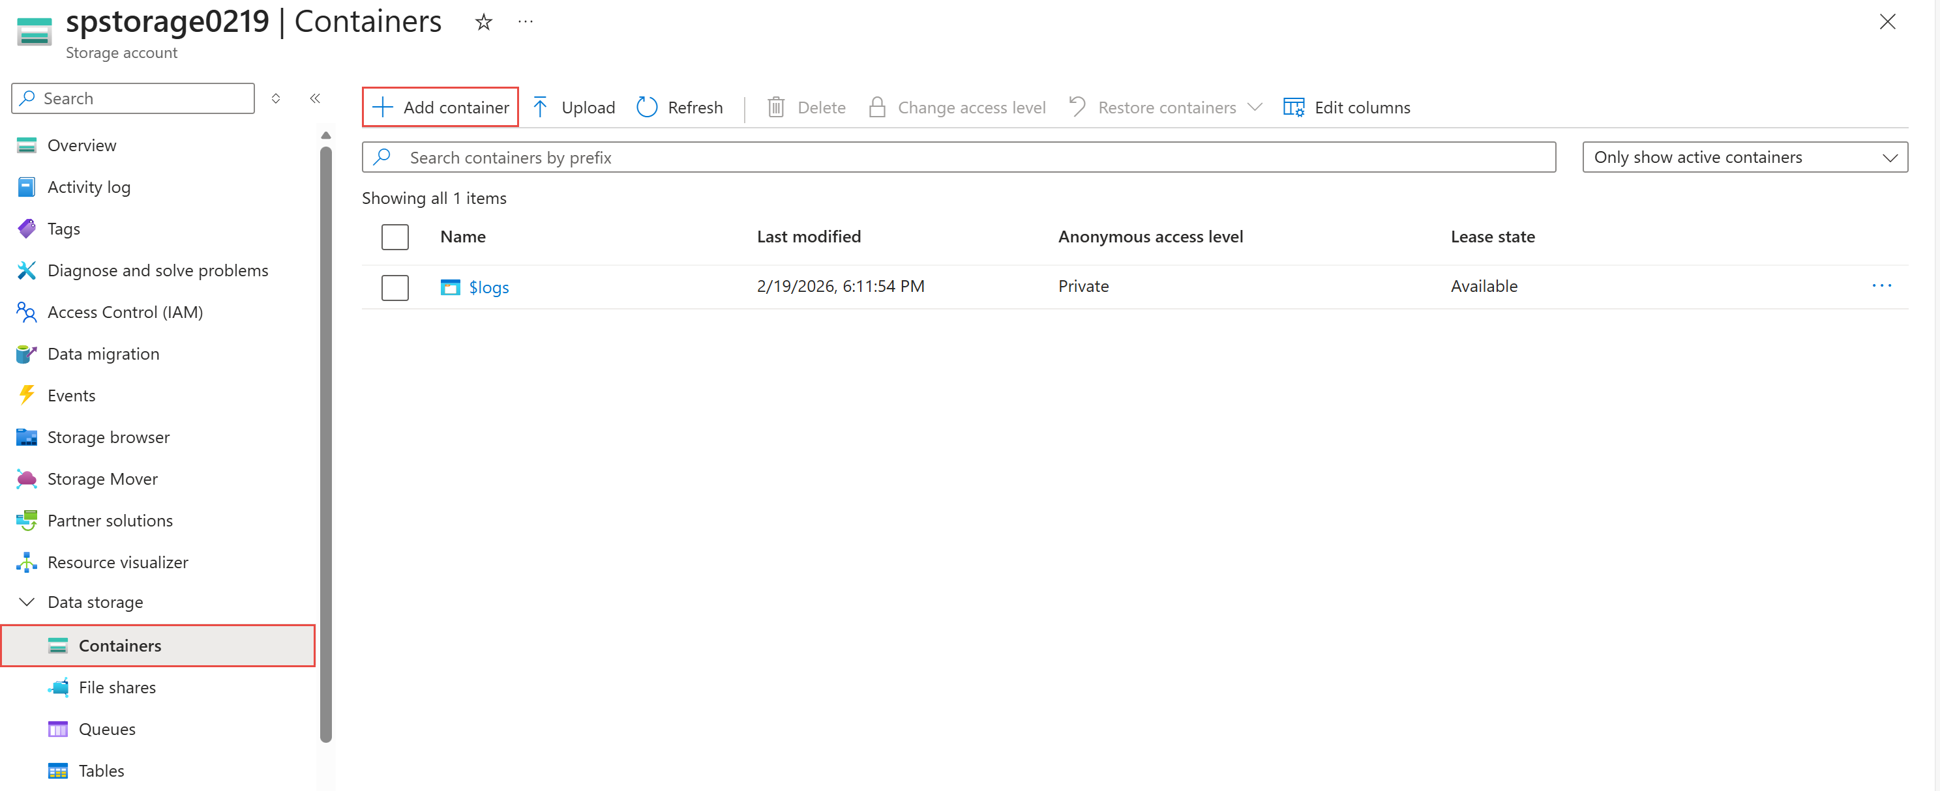Viewport: 1940px width, 791px height.
Task: Open the $logs row ellipsis menu
Action: click(1881, 286)
